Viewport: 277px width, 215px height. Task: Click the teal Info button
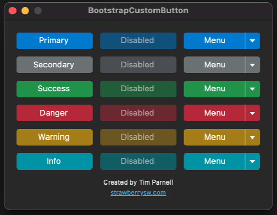click(x=54, y=161)
